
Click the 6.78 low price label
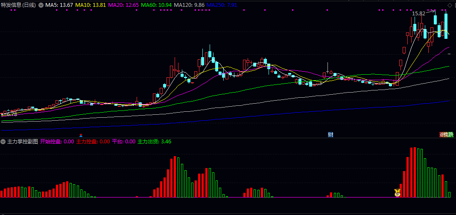click(x=12, y=114)
